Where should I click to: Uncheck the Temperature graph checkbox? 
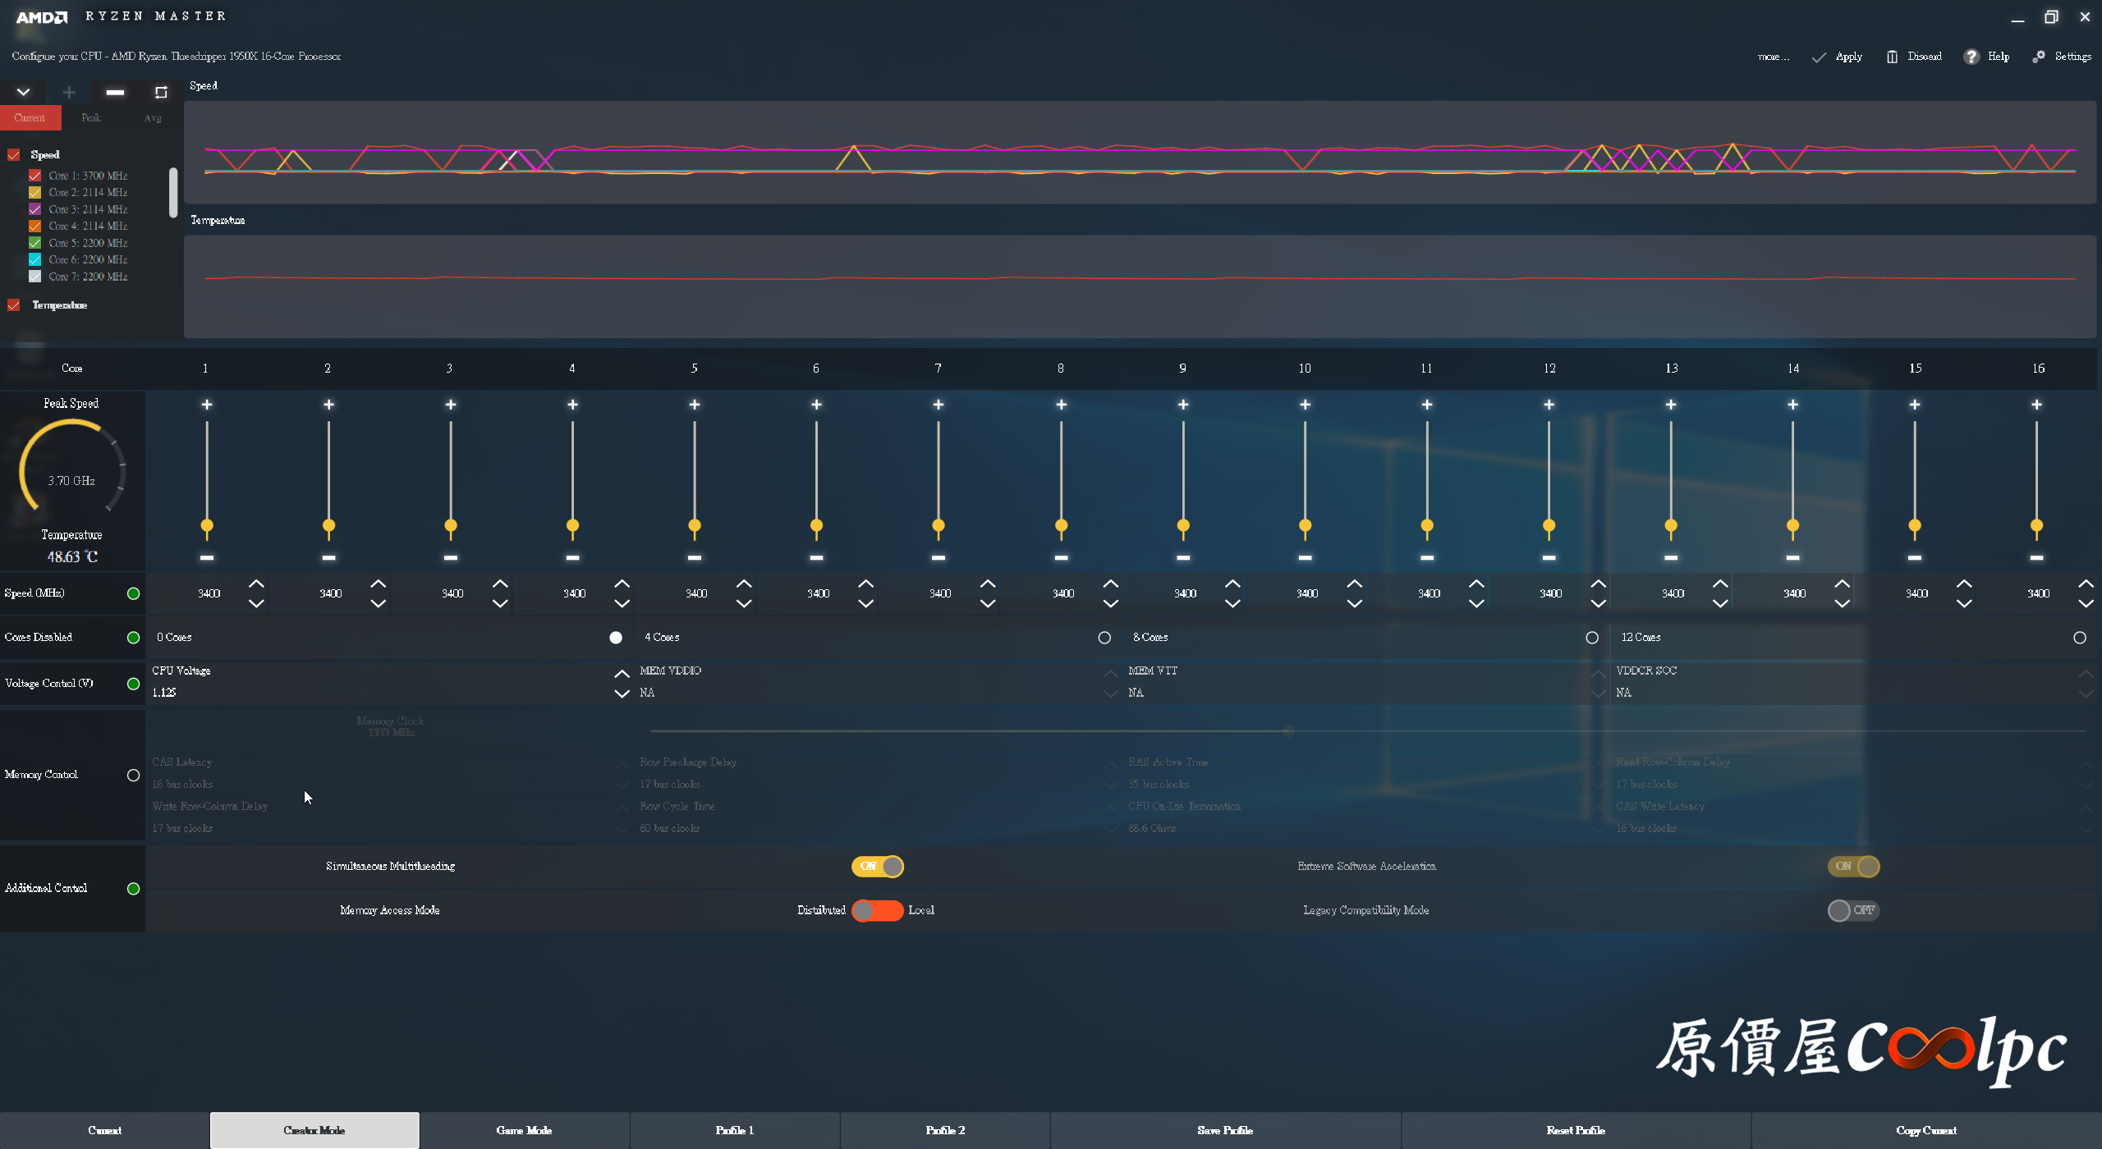click(14, 305)
